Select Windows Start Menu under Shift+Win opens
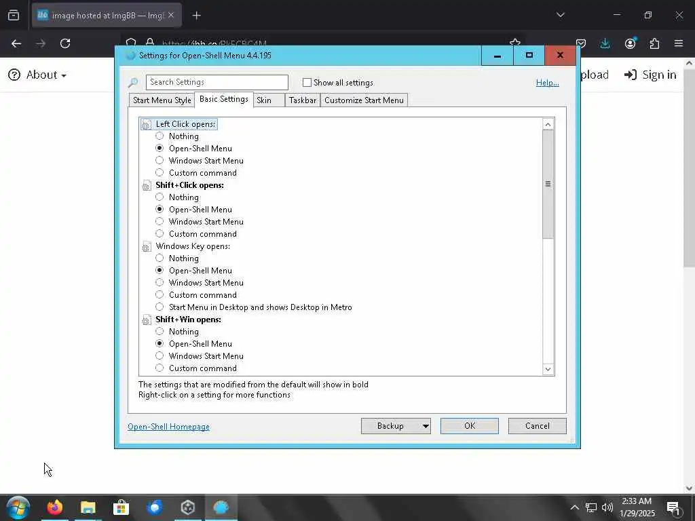 (159, 355)
